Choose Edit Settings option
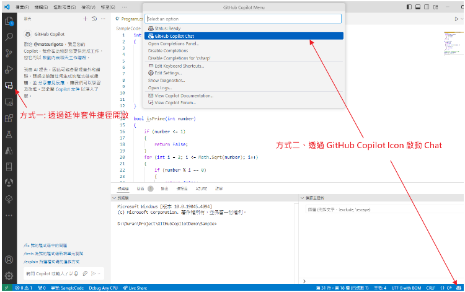Screen dimensions: 465x292 tap(244, 73)
